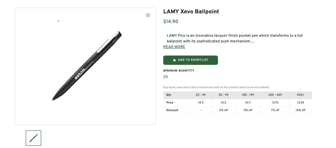Open the READ MORE description link
The height and width of the screenshot is (148, 336).
(x=174, y=47)
